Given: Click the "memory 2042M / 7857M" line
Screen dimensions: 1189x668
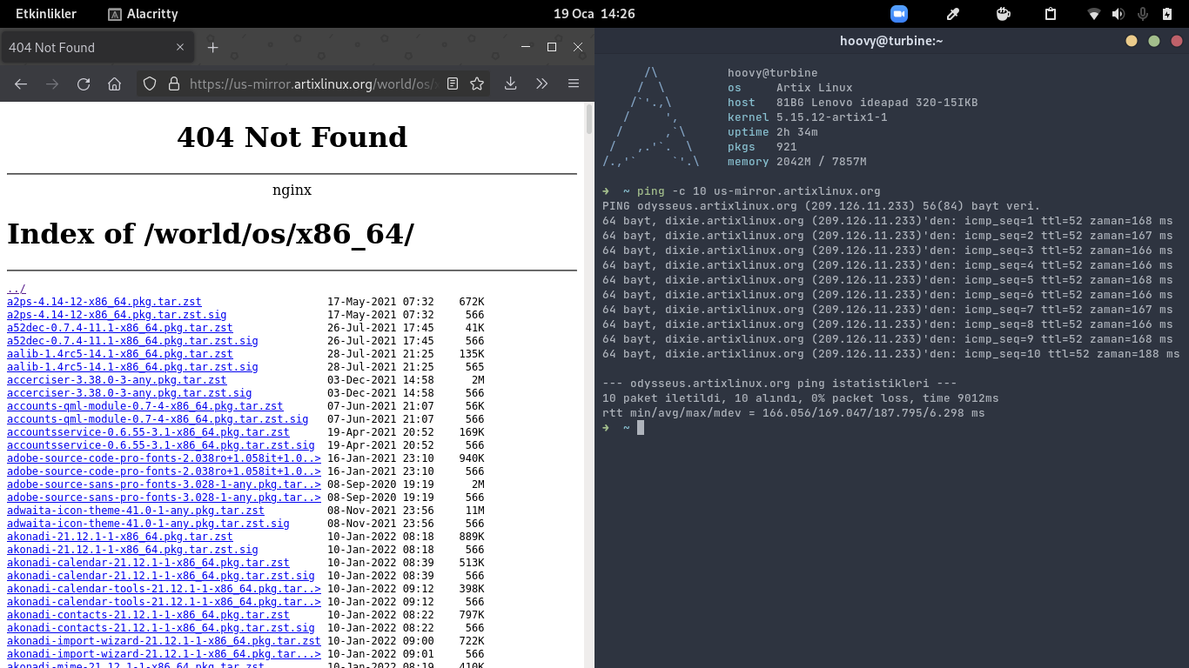Looking at the screenshot, I should click(797, 162).
